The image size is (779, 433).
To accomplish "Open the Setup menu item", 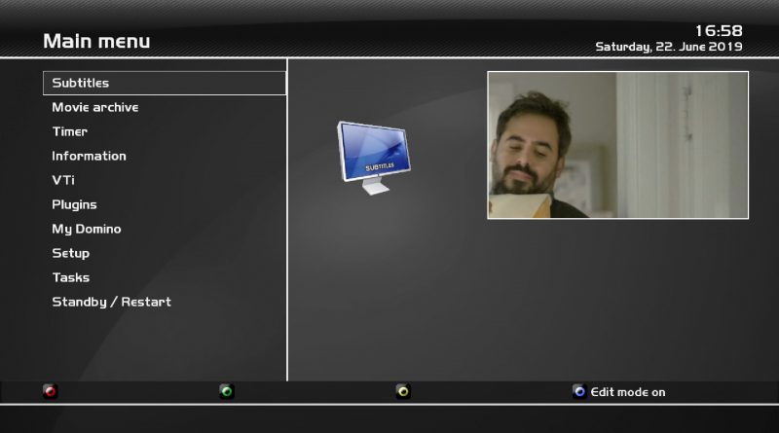I will tap(165, 253).
